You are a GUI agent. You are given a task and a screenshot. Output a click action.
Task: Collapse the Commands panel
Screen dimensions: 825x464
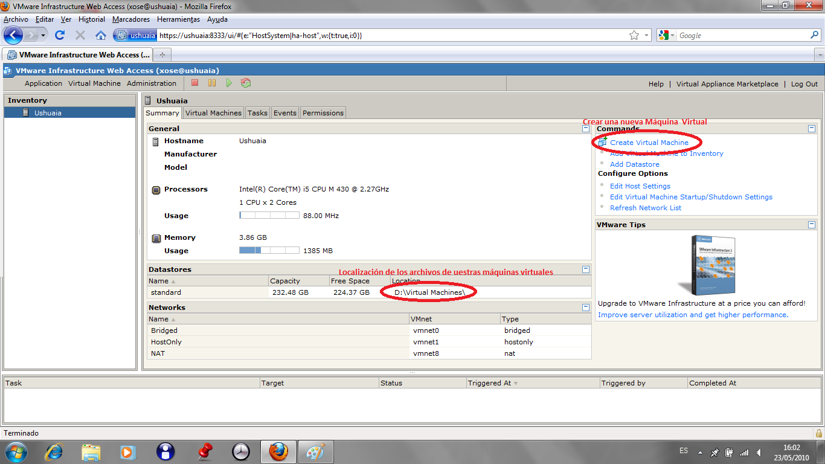click(812, 128)
